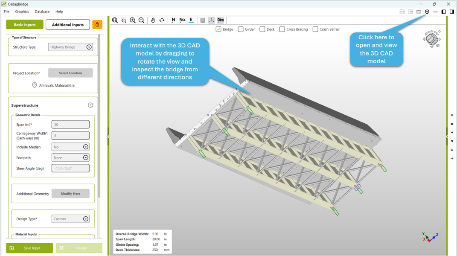
Task: Click the C/S cross-section view icon
Action: (x=402, y=12)
